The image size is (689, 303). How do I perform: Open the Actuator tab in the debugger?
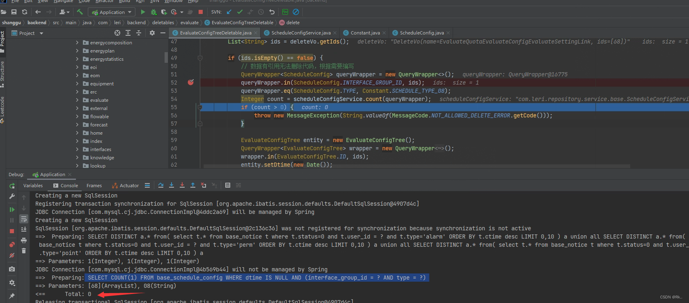click(125, 186)
